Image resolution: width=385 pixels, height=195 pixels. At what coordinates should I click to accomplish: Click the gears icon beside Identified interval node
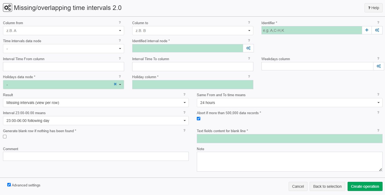(x=248, y=48)
